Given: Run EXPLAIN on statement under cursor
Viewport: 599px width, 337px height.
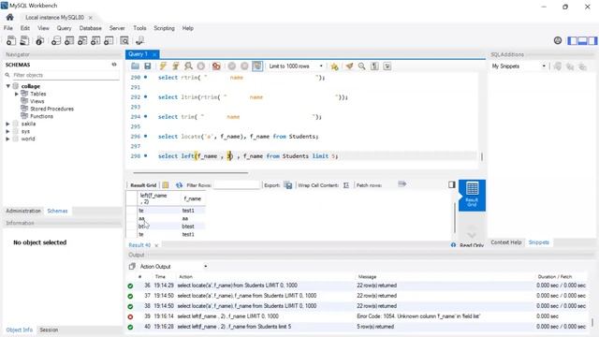Looking at the screenshot, I should pos(188,66).
